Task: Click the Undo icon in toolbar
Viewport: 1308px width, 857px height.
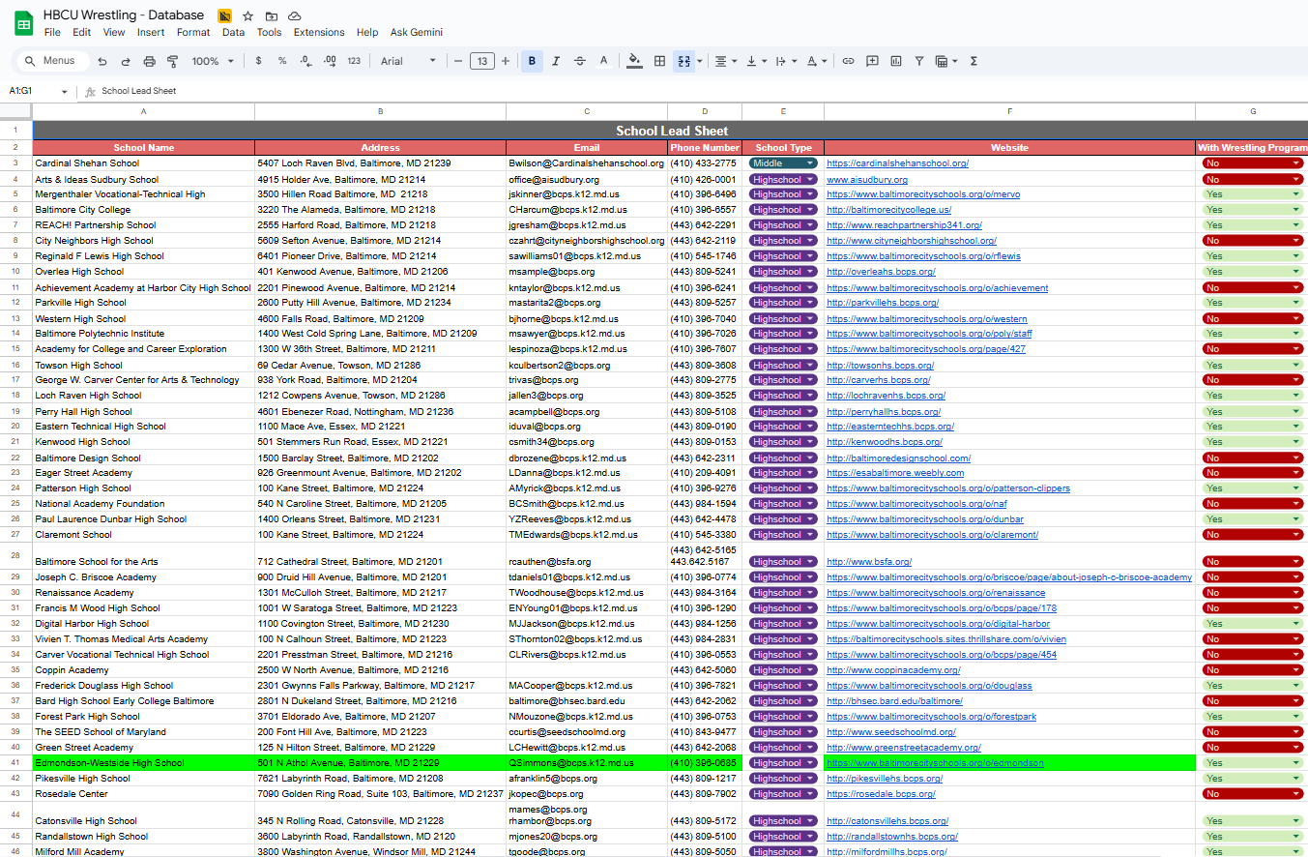Action: click(x=102, y=61)
